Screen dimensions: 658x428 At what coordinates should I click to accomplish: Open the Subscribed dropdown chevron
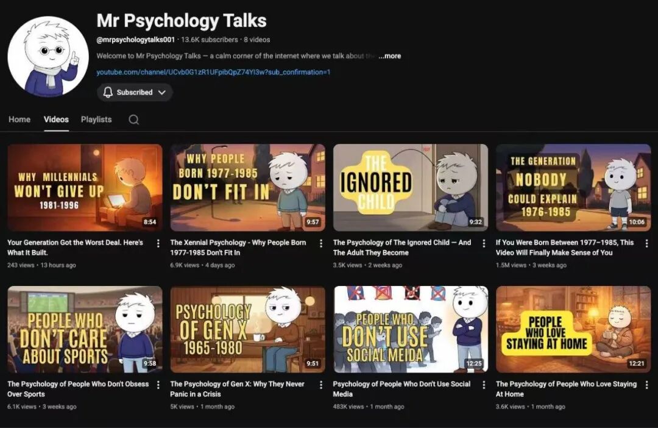[162, 93]
